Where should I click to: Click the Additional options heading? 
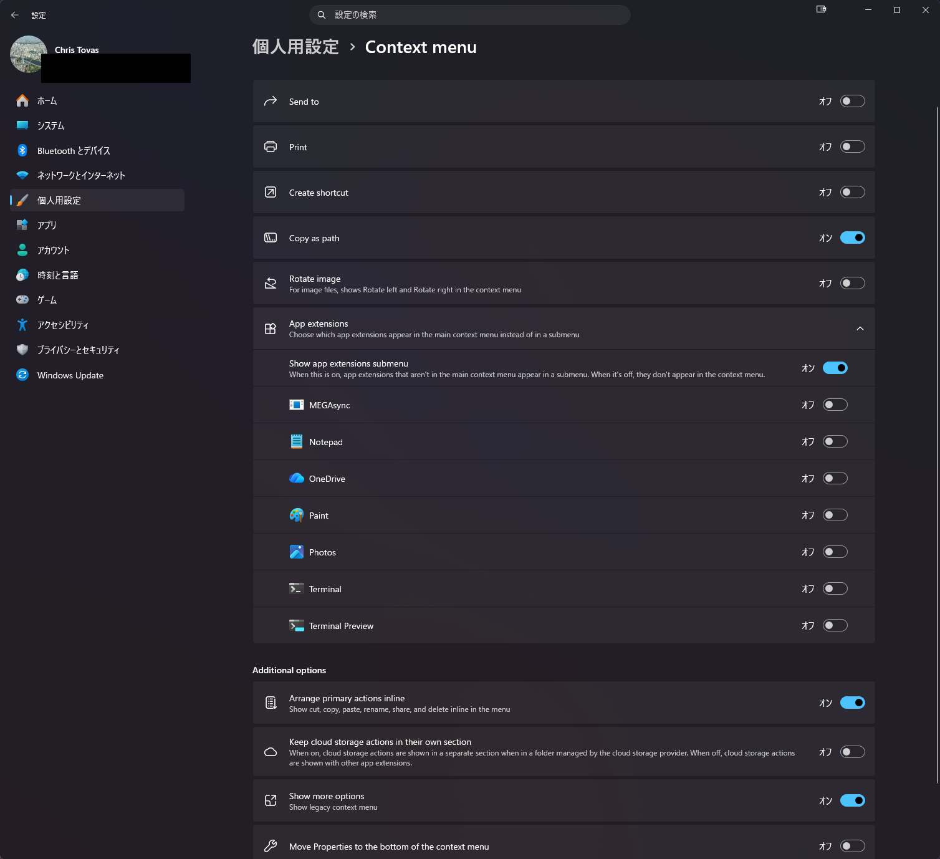289,670
